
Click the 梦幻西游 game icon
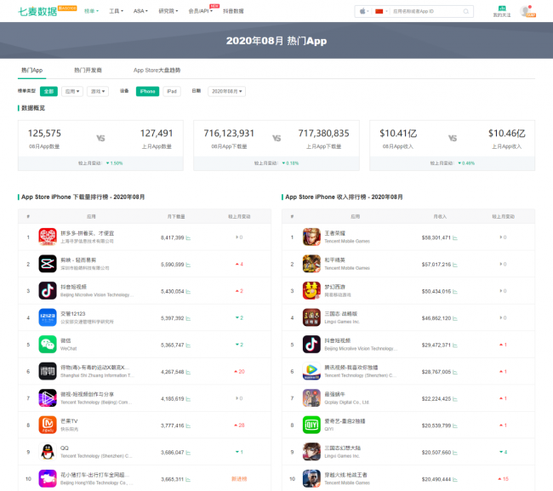(311, 291)
